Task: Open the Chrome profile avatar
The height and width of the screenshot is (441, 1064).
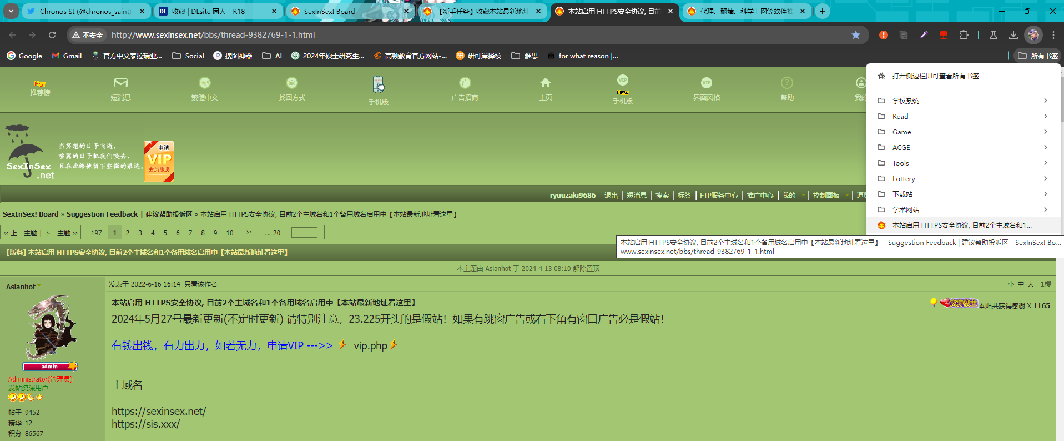Action: pyautogui.click(x=1033, y=35)
